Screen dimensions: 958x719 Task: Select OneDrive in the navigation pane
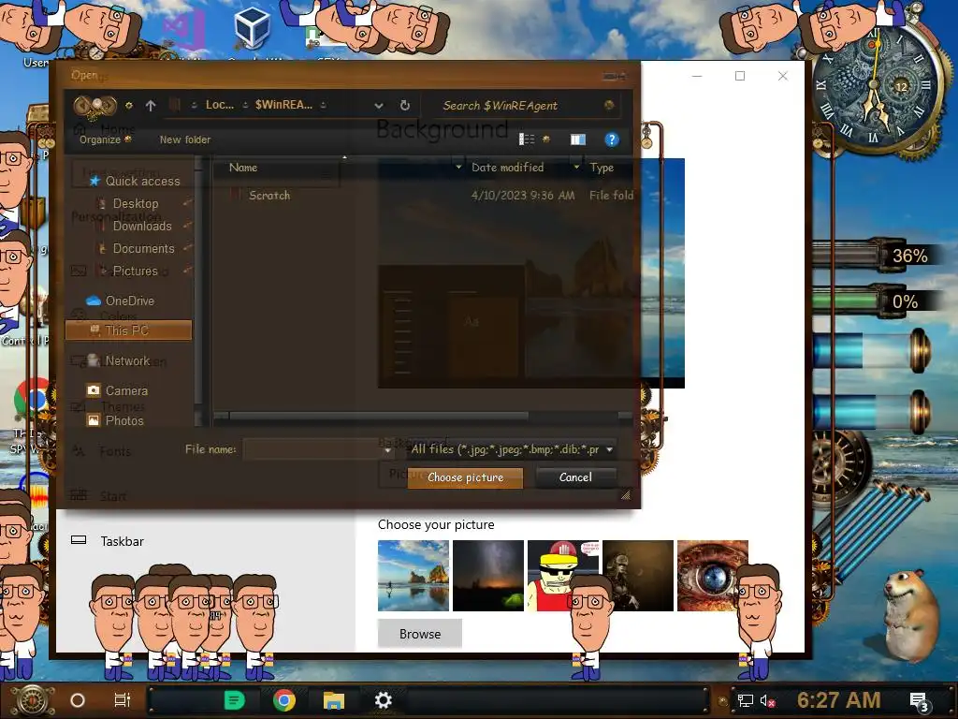coord(129,301)
